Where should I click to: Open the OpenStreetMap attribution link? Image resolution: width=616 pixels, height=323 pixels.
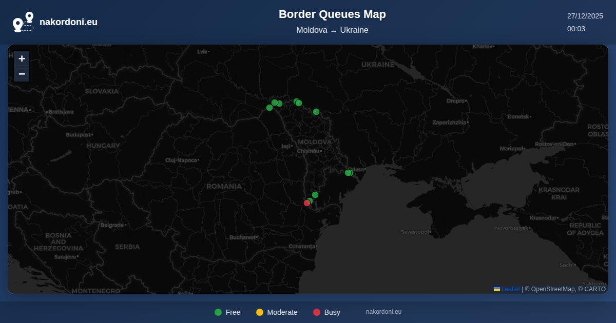click(x=553, y=289)
